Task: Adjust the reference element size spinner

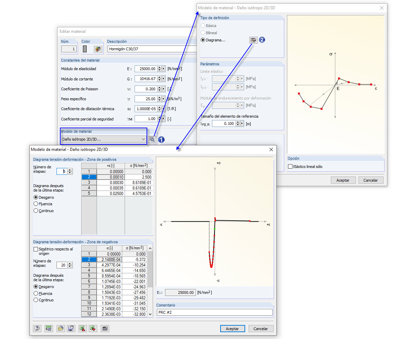Action: pos(238,123)
